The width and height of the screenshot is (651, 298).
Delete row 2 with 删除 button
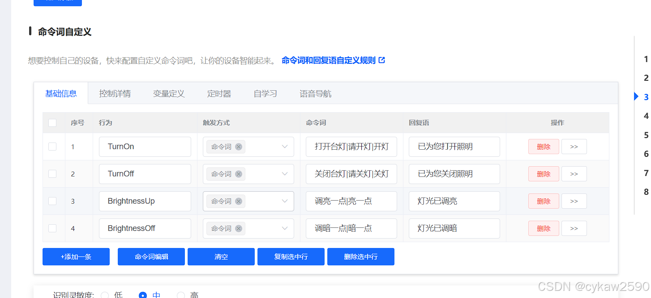tap(544, 174)
